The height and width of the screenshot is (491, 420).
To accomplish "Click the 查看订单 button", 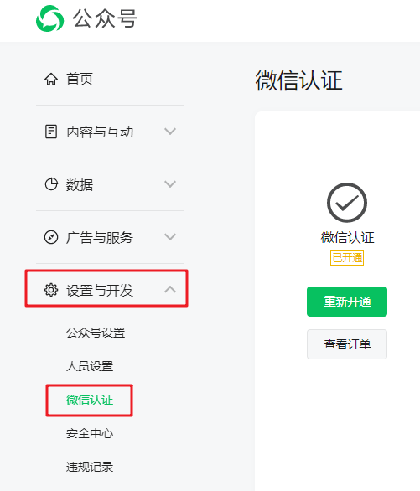I will click(347, 344).
